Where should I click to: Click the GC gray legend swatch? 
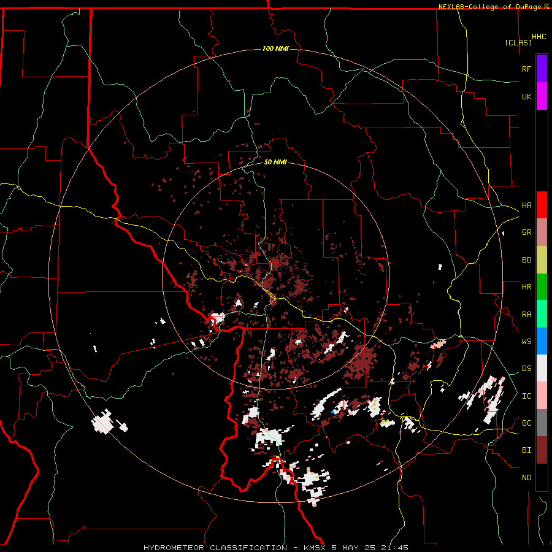[542, 423]
